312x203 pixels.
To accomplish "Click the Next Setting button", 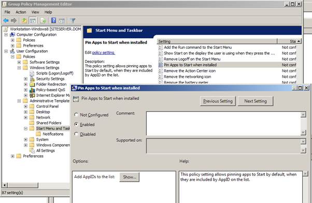I will 256,101.
